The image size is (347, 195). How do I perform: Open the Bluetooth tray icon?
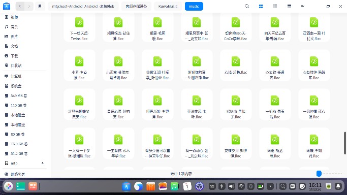pyautogui.click(x=251, y=186)
